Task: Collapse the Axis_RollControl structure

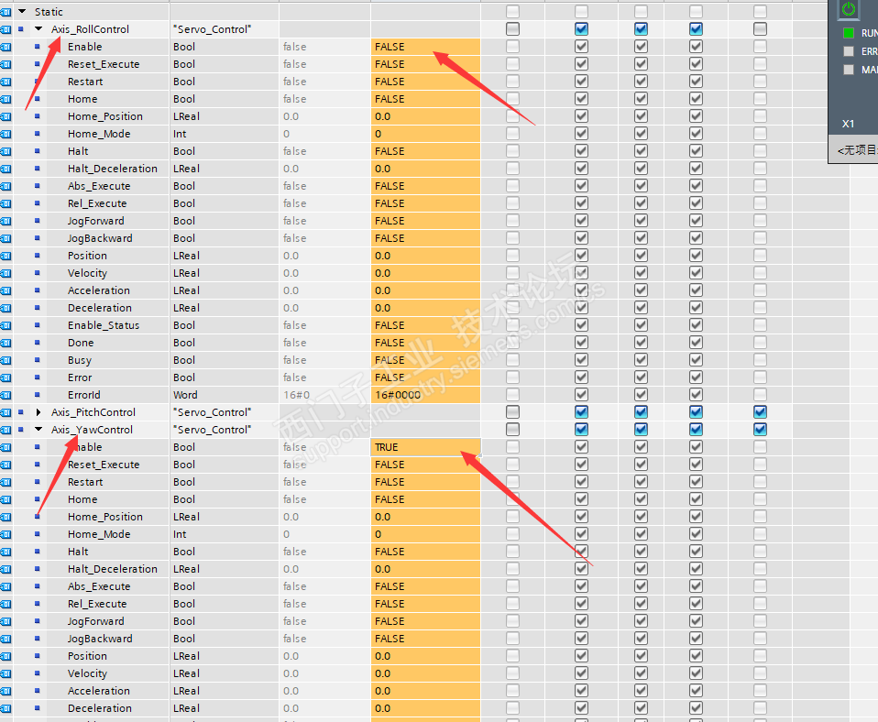Action: point(38,29)
